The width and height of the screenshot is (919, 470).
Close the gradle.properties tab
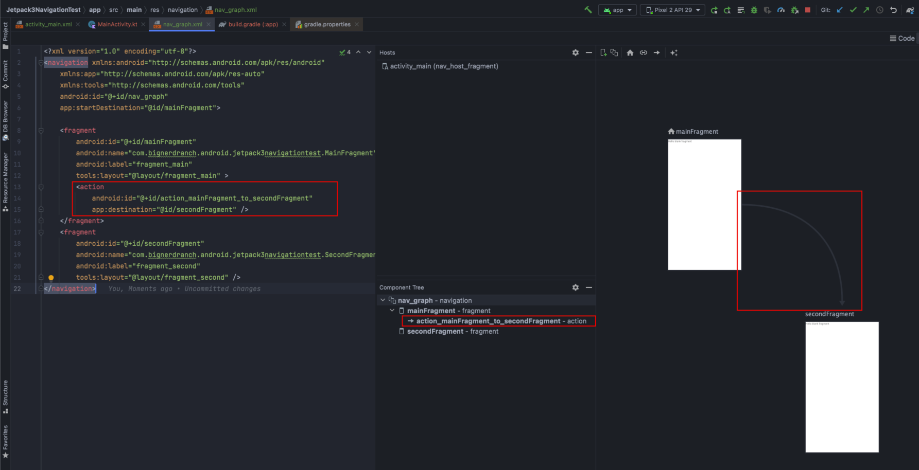pos(357,24)
